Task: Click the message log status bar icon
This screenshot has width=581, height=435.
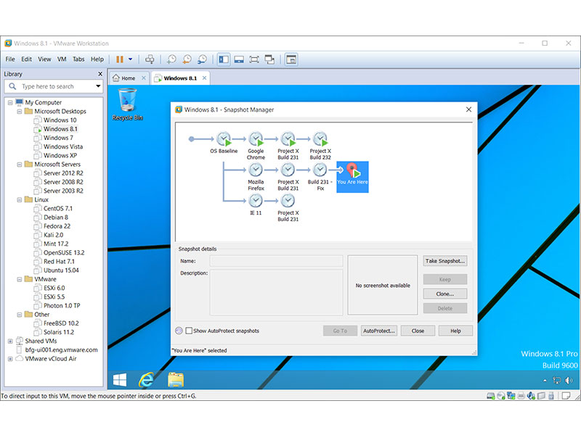Action: click(566, 396)
